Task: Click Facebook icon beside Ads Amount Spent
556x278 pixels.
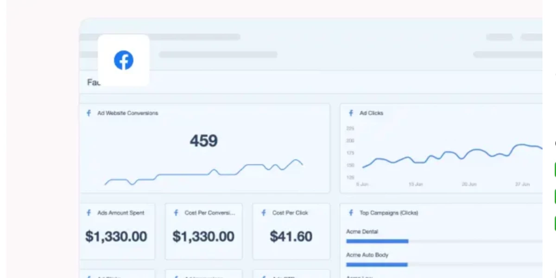Action: tap(88, 213)
